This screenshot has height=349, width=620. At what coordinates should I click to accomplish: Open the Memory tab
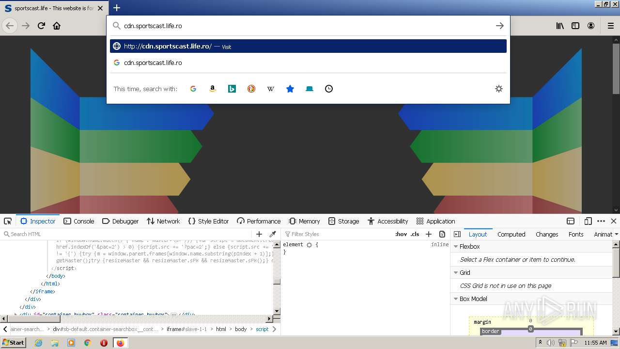pos(305,221)
